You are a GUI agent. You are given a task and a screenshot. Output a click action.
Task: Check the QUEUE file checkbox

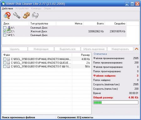5,63
